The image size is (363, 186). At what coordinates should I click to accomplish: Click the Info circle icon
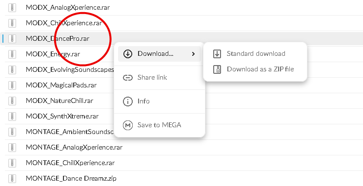tap(127, 101)
